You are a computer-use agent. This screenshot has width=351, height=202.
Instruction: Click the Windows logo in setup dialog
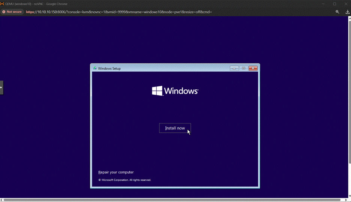pos(157,91)
